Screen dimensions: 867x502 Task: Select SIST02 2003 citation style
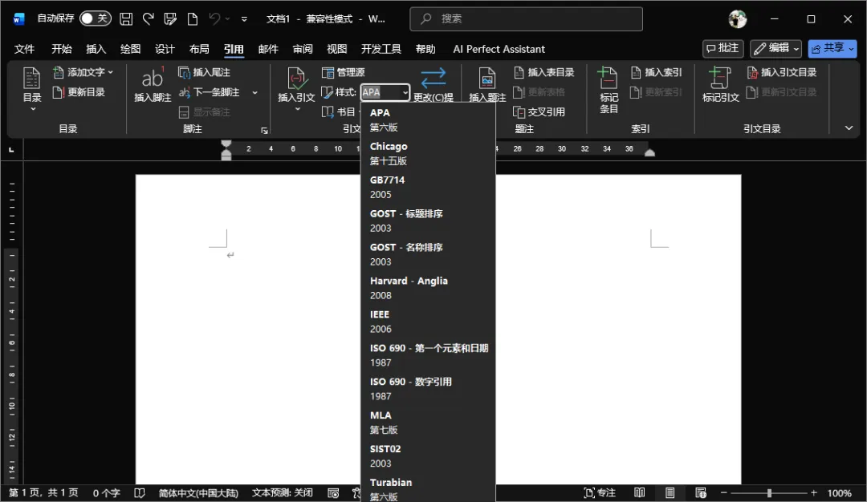pos(428,456)
